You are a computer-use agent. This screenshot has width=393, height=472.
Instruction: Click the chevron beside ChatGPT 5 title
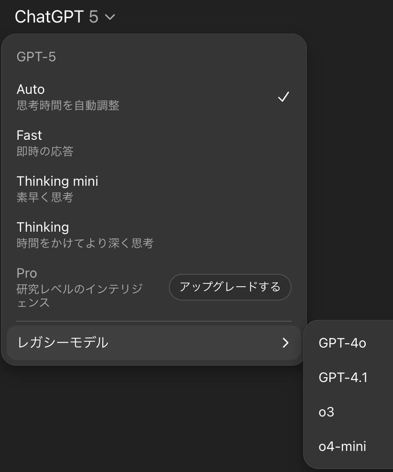(x=109, y=18)
